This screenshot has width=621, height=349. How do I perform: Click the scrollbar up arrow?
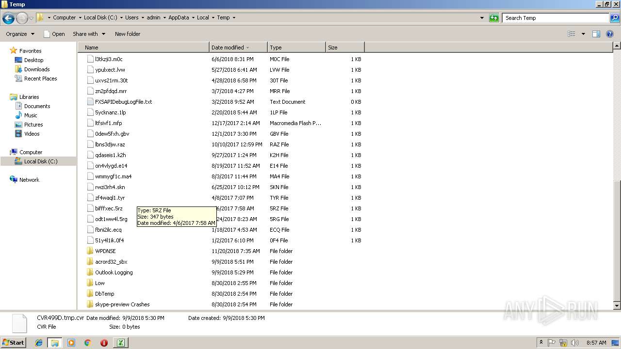click(617, 46)
